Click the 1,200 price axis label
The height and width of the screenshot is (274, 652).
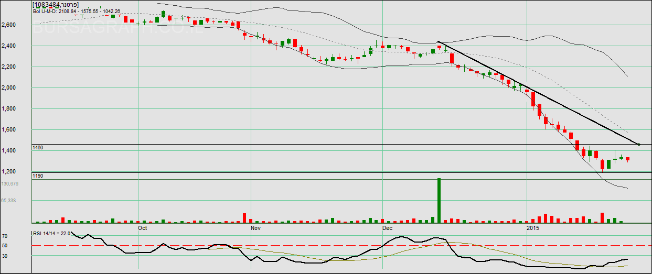pyautogui.click(x=9, y=172)
